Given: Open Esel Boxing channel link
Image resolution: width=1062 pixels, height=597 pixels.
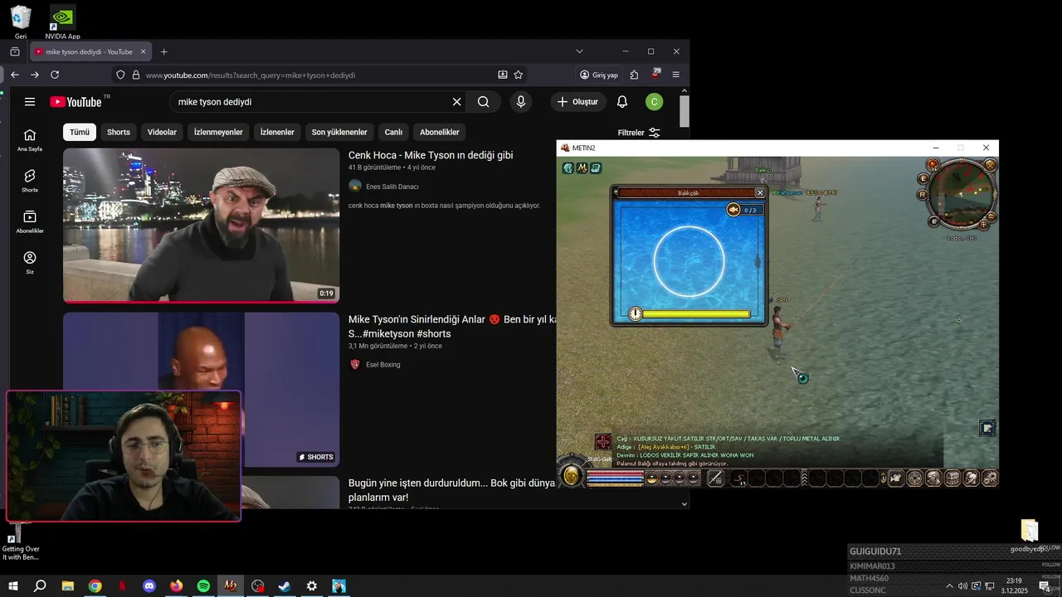Looking at the screenshot, I should (x=382, y=364).
